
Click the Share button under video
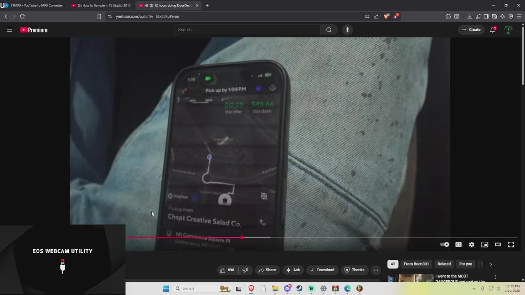click(267, 270)
